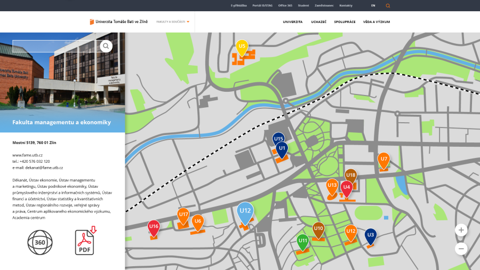Click the green U11 building marker
The width and height of the screenshot is (480, 270).
pos(303,241)
